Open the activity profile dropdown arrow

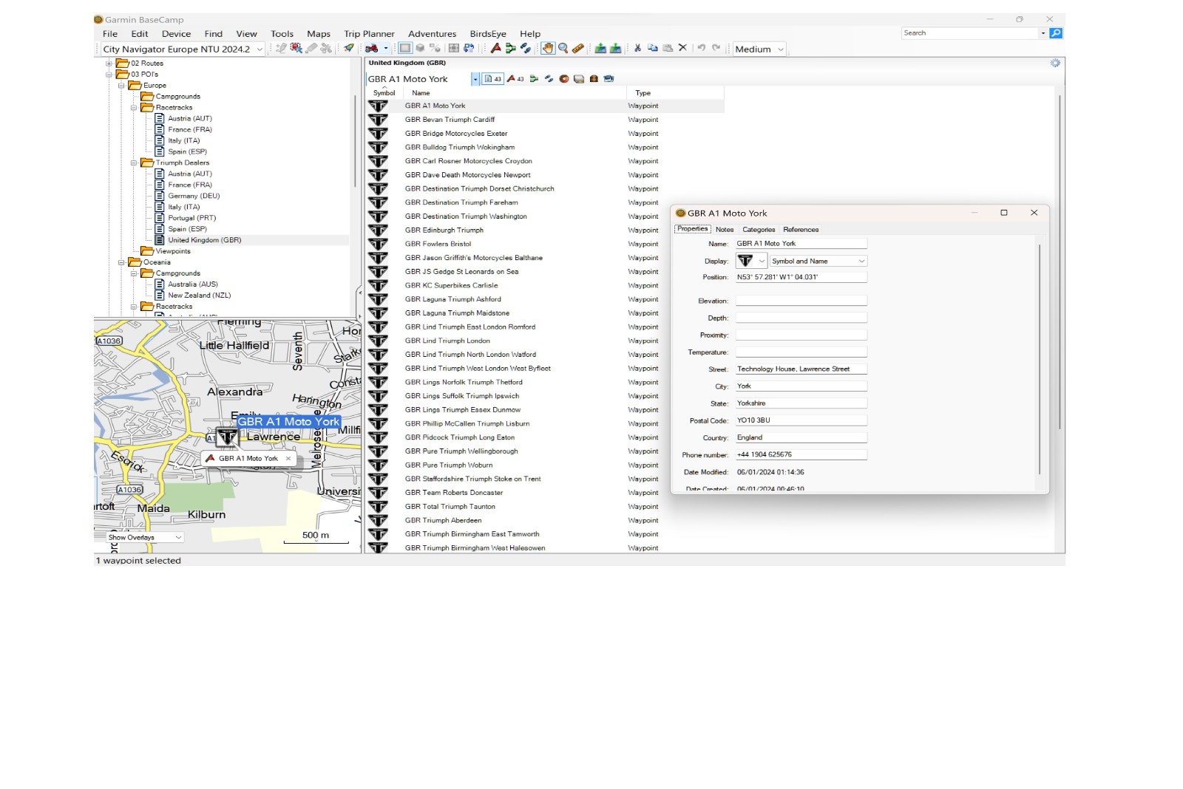386,49
